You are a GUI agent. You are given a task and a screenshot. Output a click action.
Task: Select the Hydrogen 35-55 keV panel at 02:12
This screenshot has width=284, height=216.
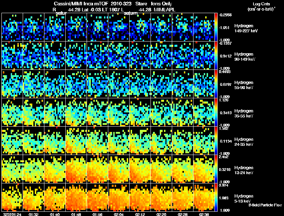pos(140,112)
